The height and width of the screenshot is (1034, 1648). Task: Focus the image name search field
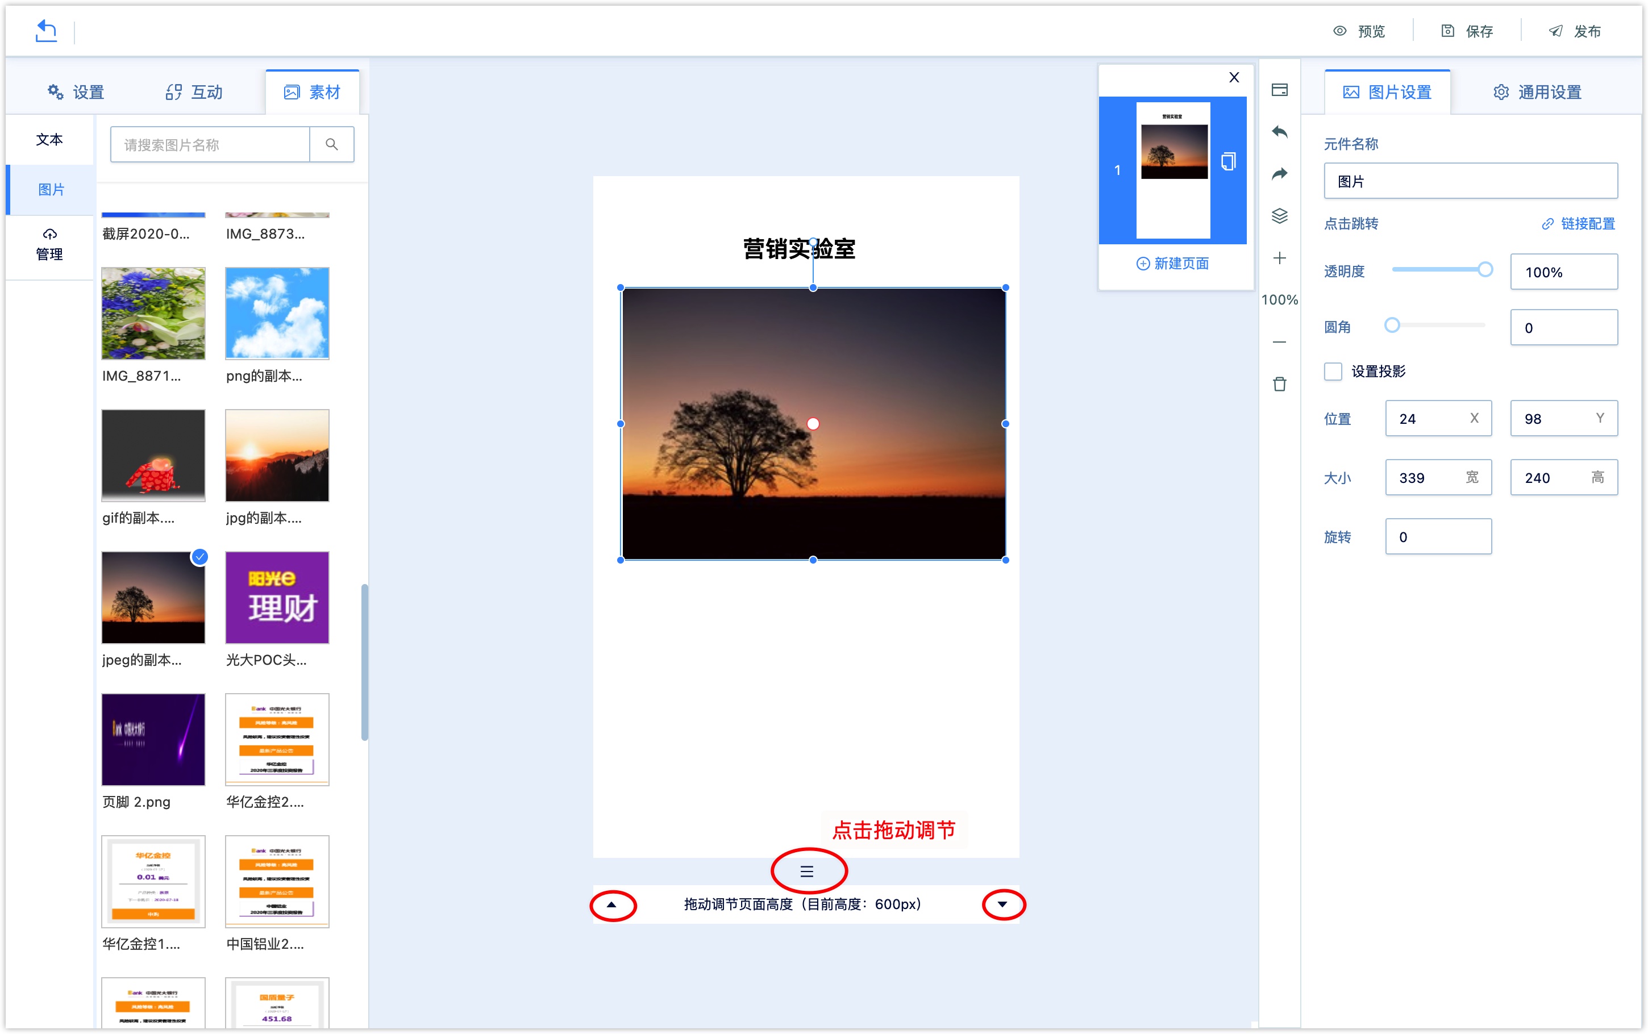210,144
